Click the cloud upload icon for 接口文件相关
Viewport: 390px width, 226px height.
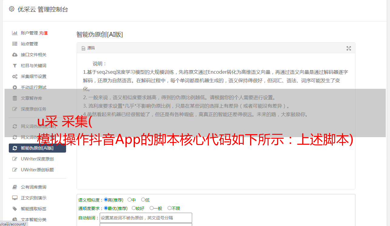(15, 55)
